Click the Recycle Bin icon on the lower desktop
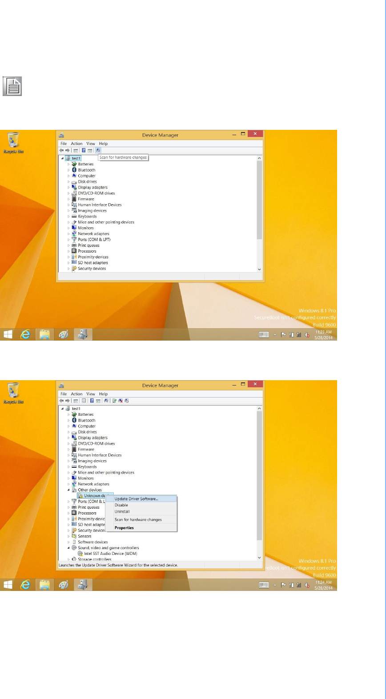386x699 pixels. (x=13, y=390)
